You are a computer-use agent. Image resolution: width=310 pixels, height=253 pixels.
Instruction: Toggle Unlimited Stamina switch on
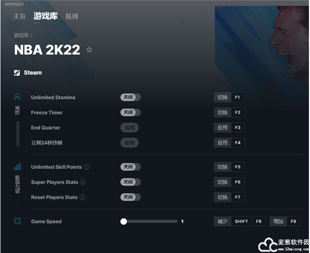pyautogui.click(x=131, y=97)
